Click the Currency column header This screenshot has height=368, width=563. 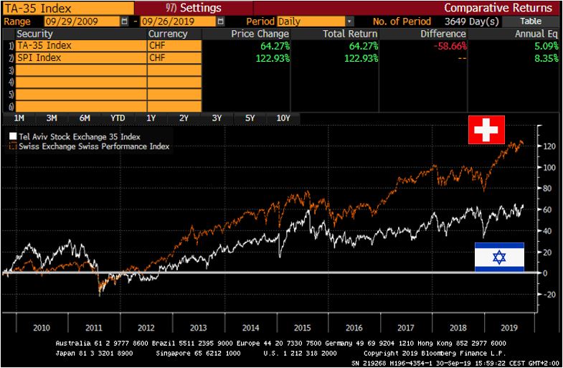168,34
